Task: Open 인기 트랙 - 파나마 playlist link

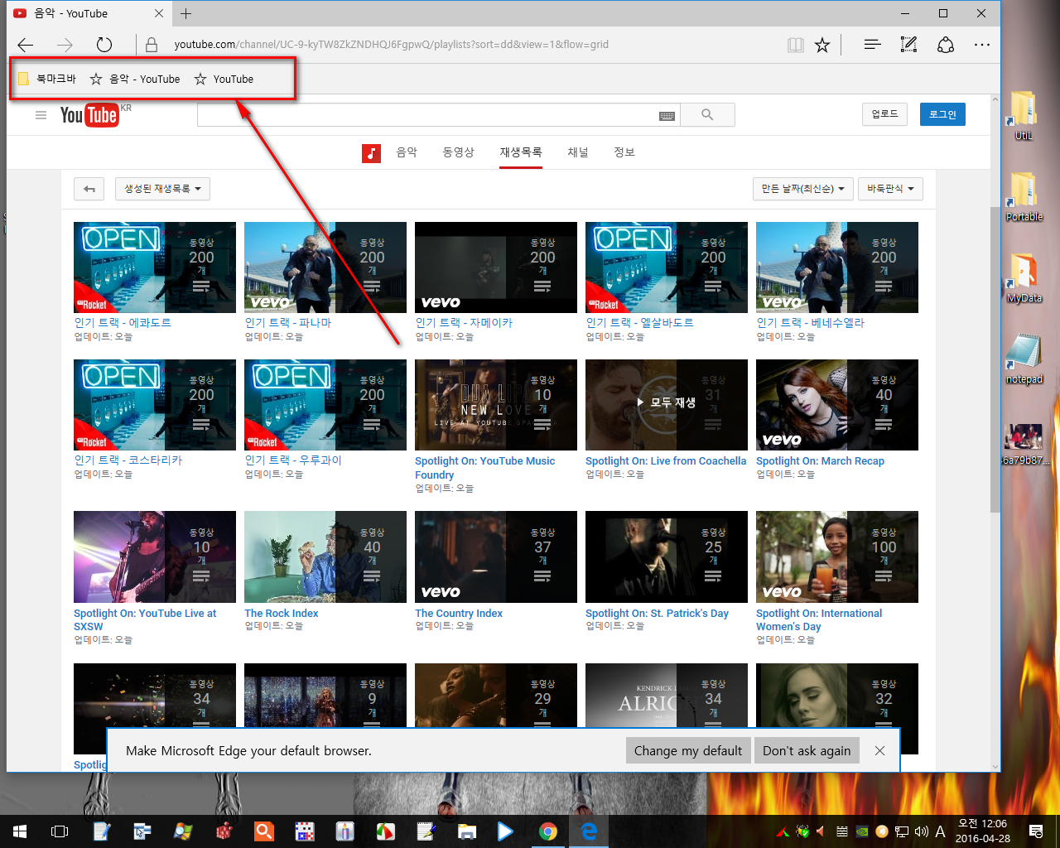Action: (288, 323)
